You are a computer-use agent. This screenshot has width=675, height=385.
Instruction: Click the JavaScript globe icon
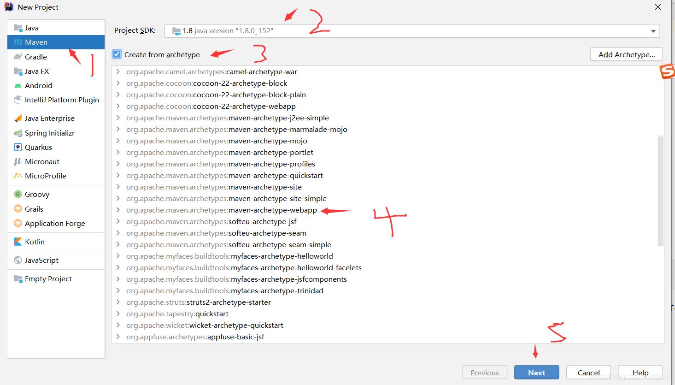18,260
